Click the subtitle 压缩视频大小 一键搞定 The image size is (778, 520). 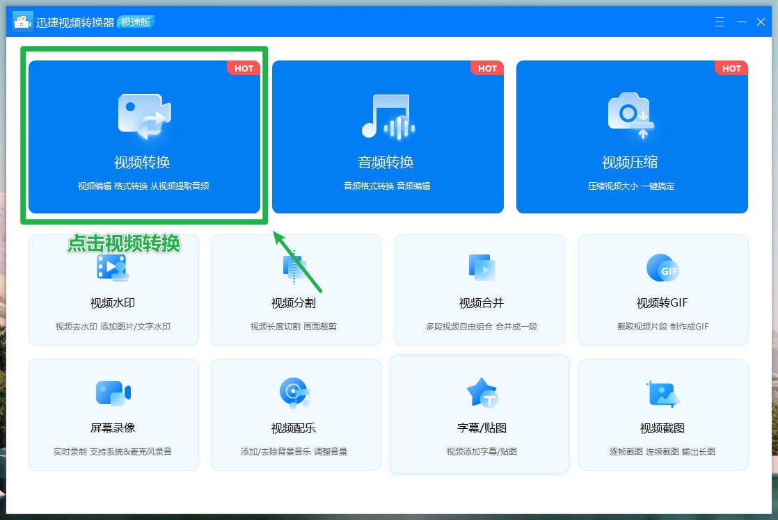[x=632, y=186]
